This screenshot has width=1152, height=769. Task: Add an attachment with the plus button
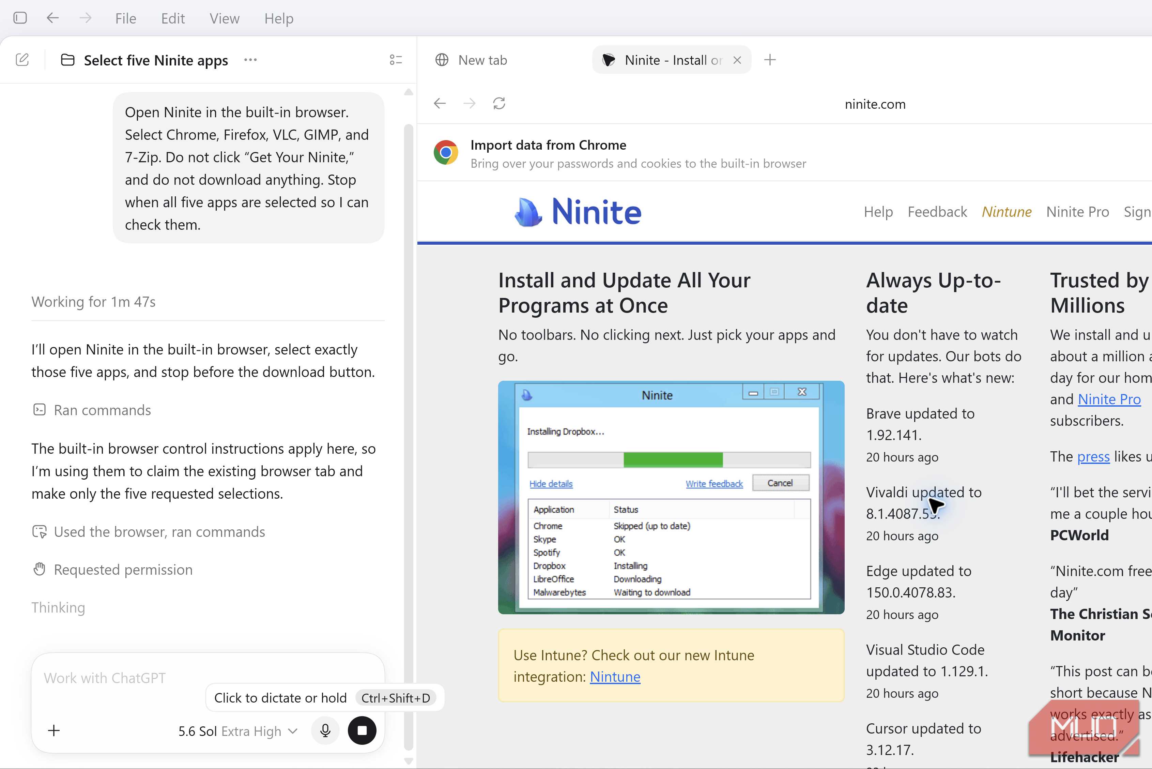pos(54,731)
